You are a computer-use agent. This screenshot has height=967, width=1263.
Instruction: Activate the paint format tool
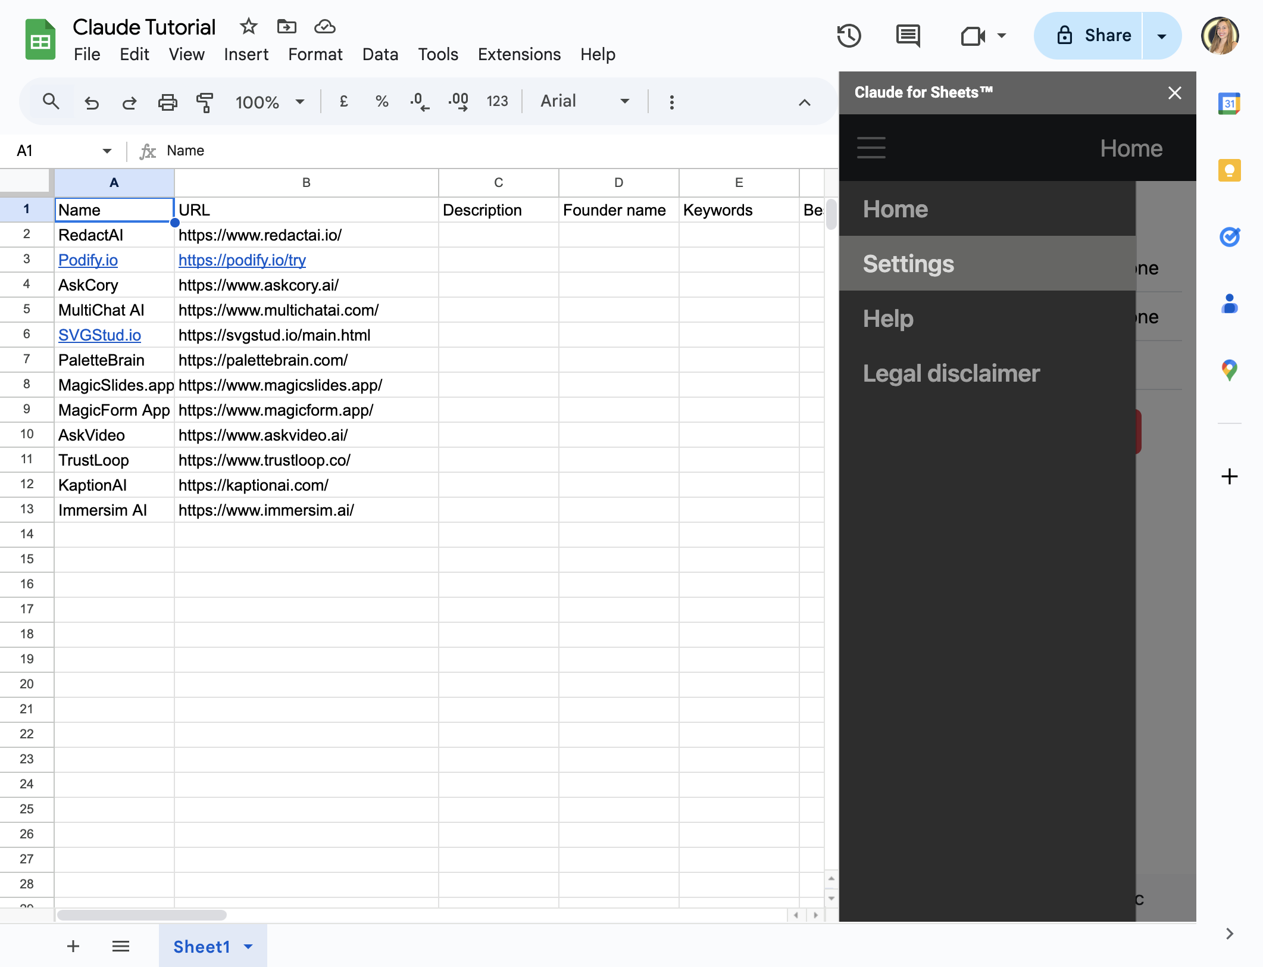pyautogui.click(x=205, y=102)
